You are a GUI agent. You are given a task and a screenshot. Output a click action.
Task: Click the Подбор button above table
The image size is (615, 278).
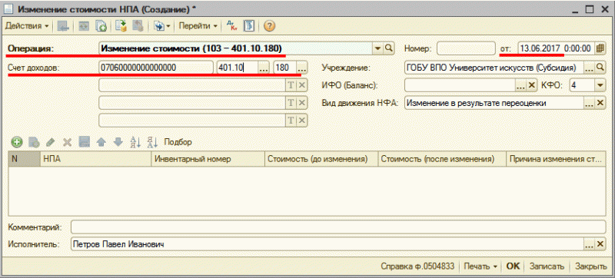pos(178,142)
